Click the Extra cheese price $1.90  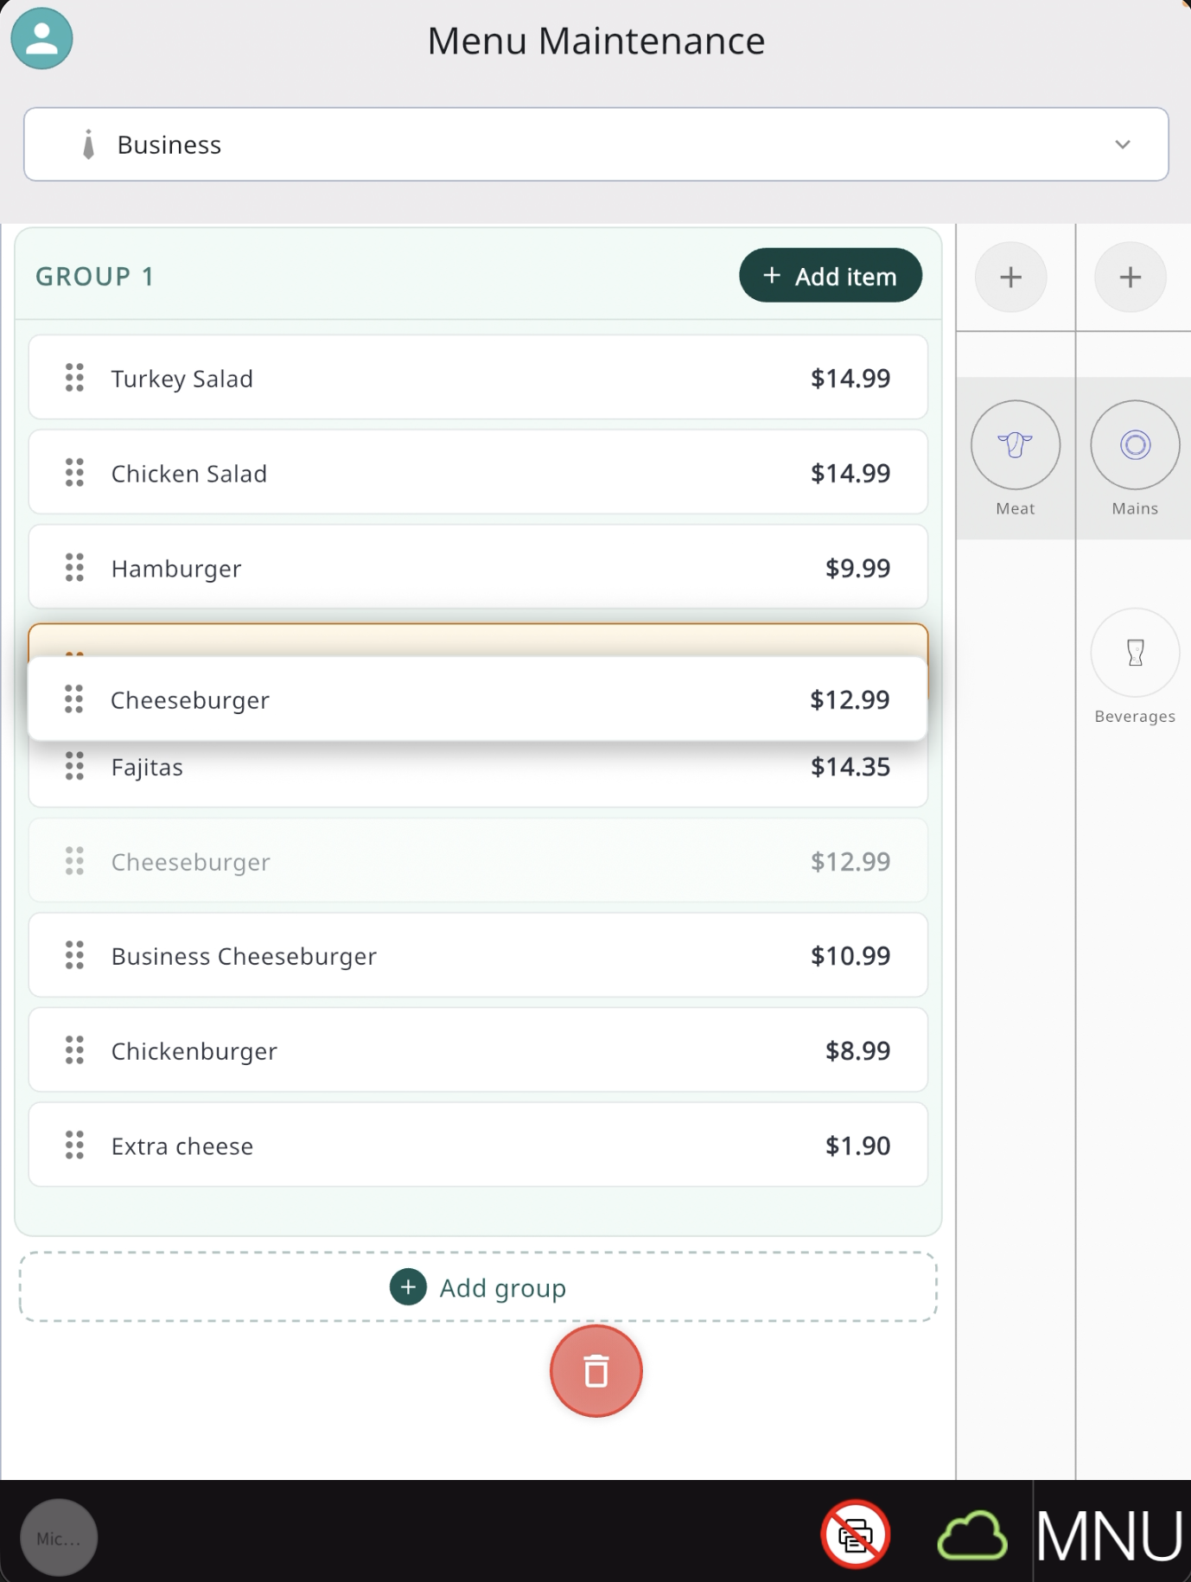tap(857, 1145)
